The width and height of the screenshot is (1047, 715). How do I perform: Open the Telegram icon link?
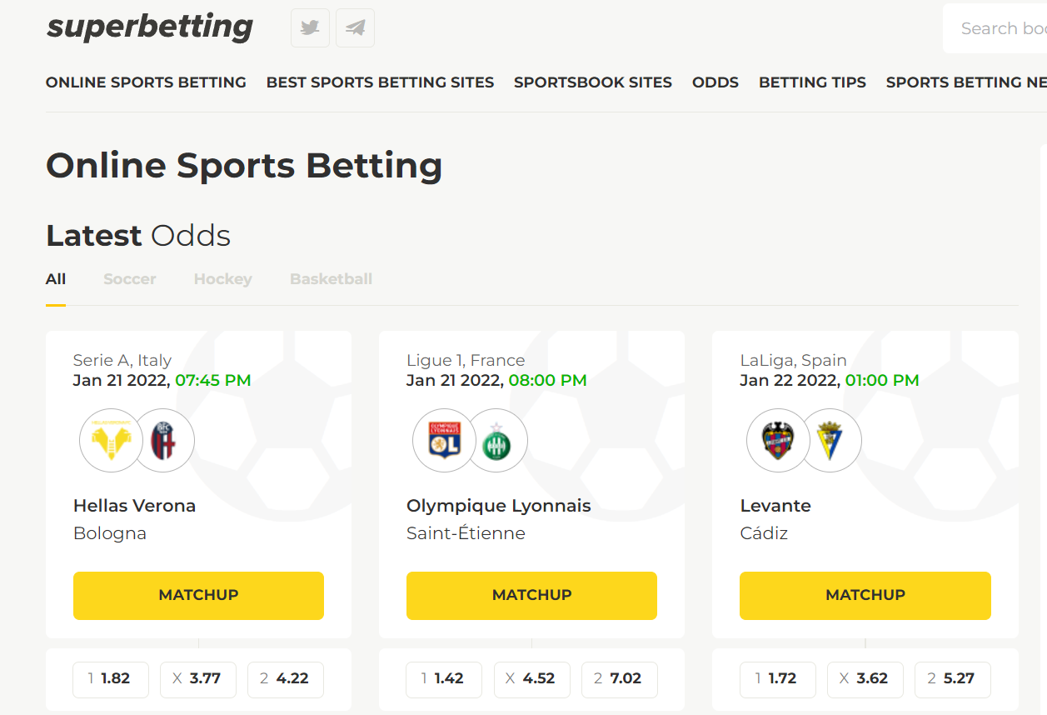click(355, 28)
